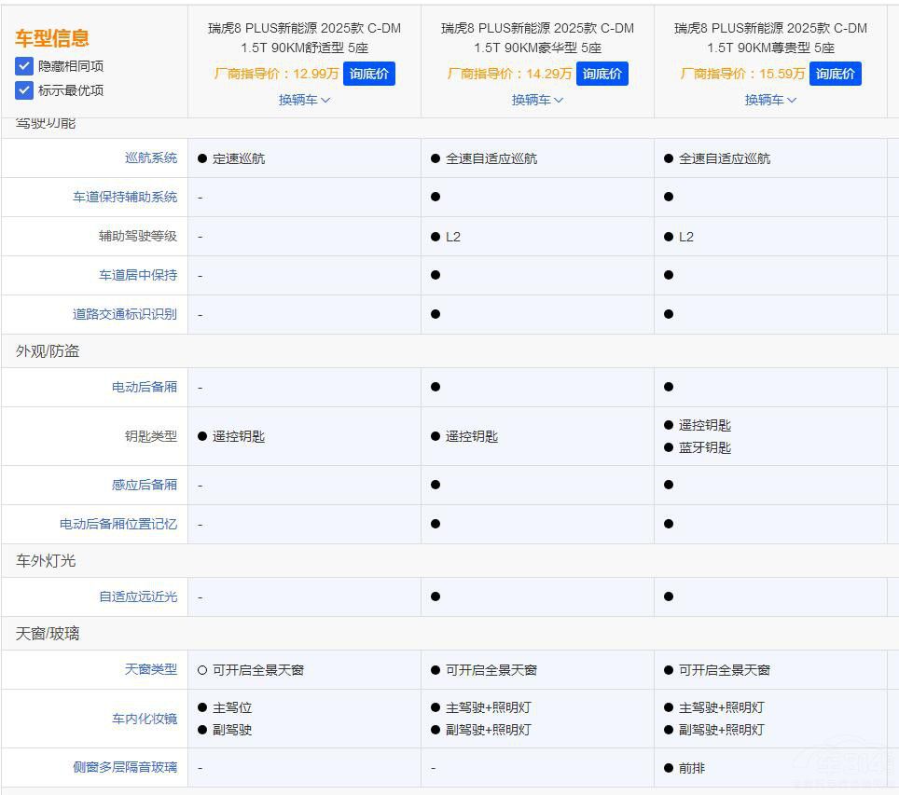Open the 天窗类型 parameter link
The height and width of the screenshot is (795, 899).
[151, 670]
